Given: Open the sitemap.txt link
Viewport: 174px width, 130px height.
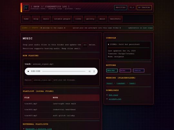Looking at the screenshot, I should tap(115, 99).
